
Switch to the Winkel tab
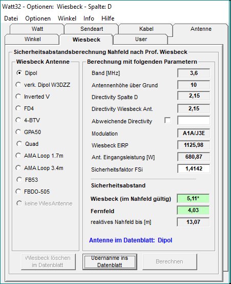coord(32,39)
